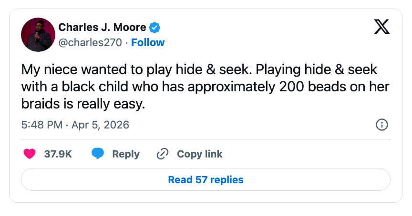Click the 5:48 PM time text
Screen dimensions: 412x216
tap(42, 125)
